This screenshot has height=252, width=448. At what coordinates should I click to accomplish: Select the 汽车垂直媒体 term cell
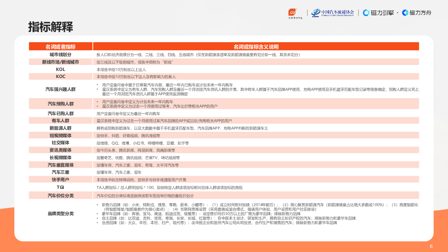click(x=60, y=165)
